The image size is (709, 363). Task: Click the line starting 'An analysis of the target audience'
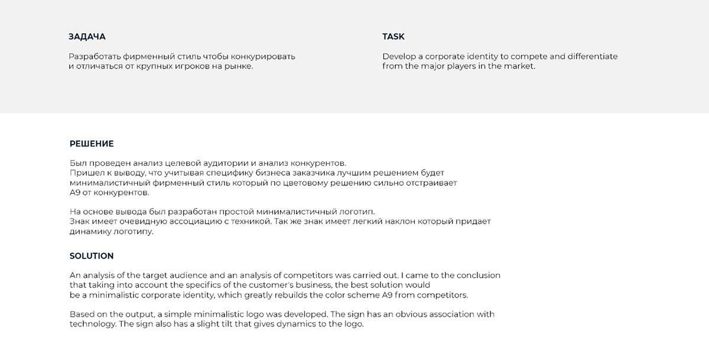tap(285, 275)
